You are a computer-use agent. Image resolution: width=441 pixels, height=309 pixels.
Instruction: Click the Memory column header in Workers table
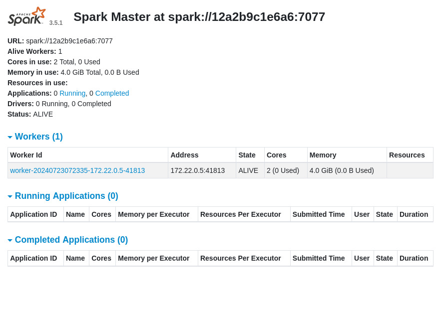323,155
